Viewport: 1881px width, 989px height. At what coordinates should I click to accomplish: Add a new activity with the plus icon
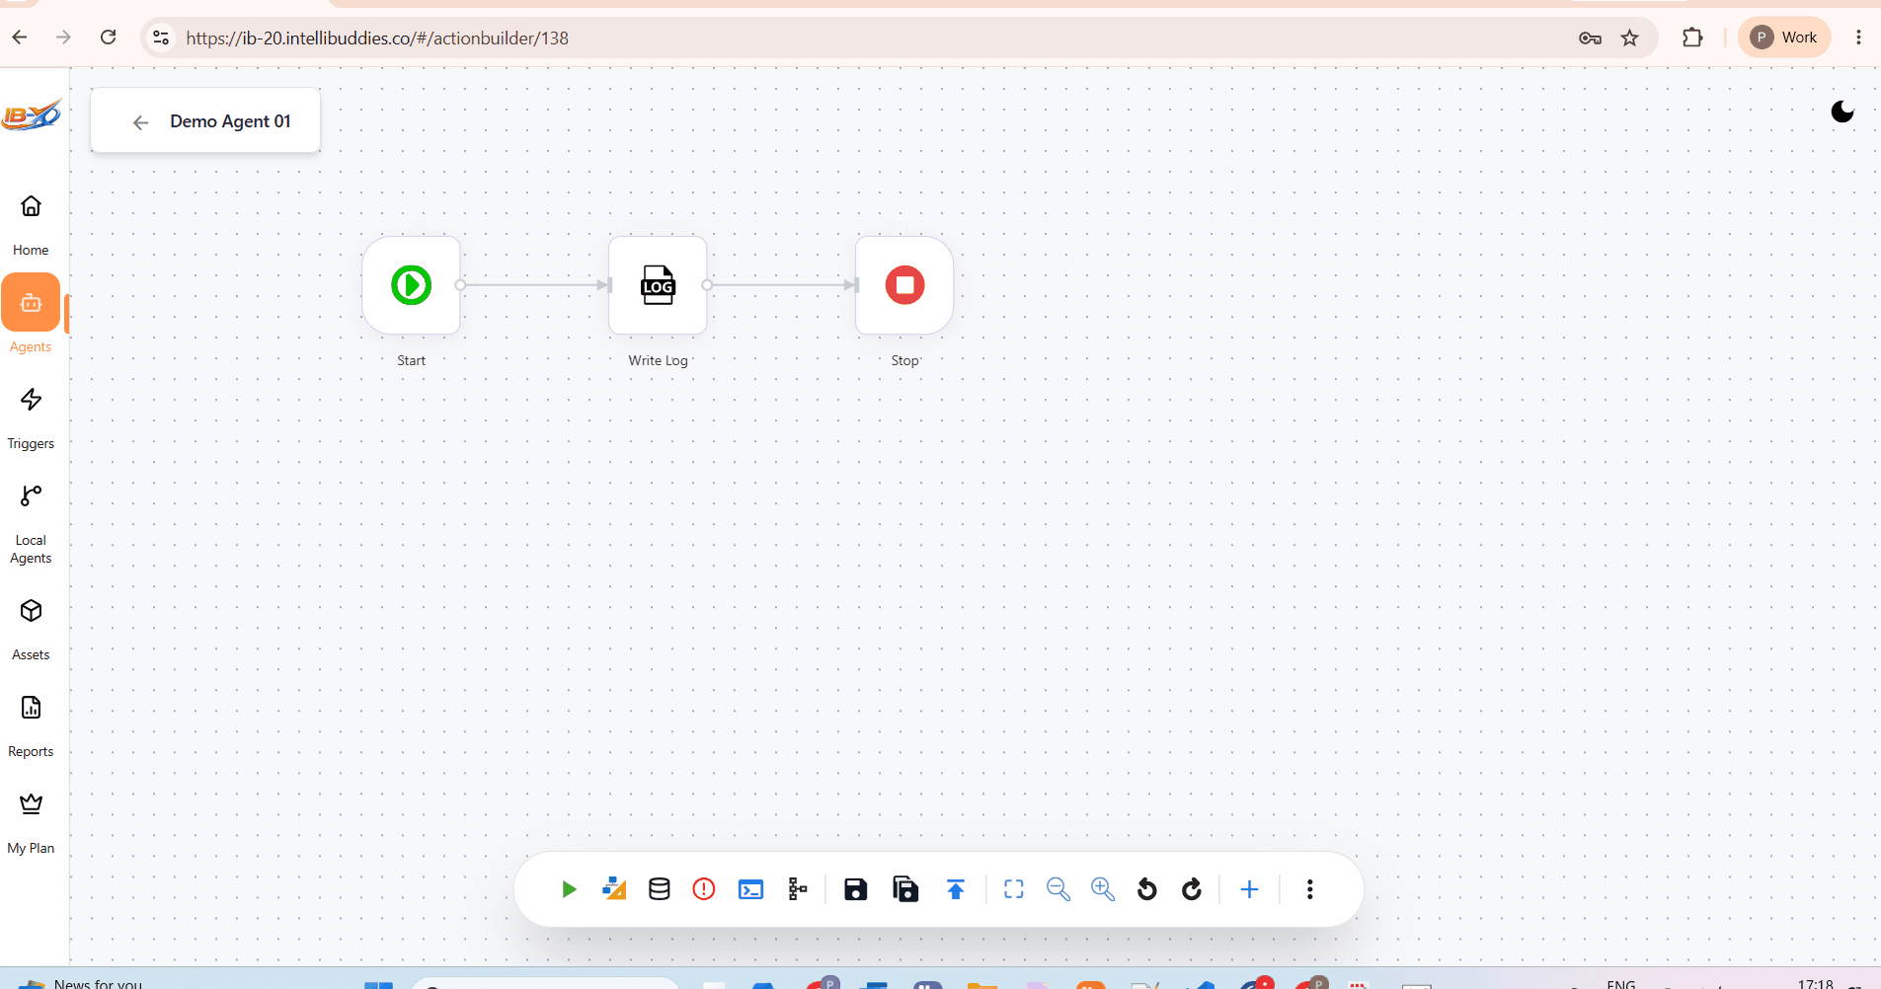click(x=1249, y=889)
